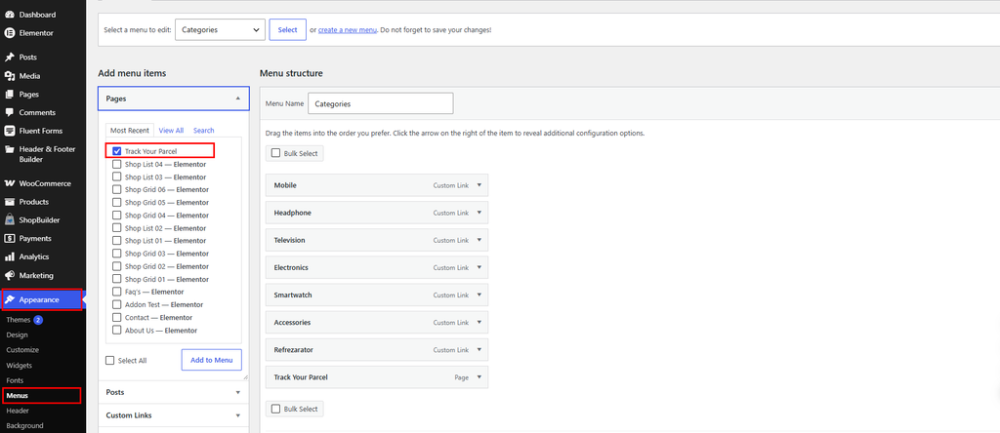Open the Dashboard icon in sidebar

coord(10,14)
